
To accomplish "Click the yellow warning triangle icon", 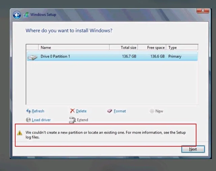I will click(20, 133).
